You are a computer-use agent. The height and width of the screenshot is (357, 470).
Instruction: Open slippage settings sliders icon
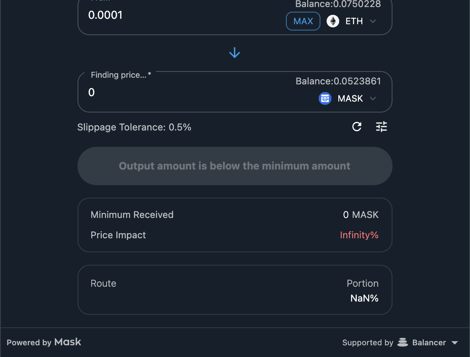381,127
